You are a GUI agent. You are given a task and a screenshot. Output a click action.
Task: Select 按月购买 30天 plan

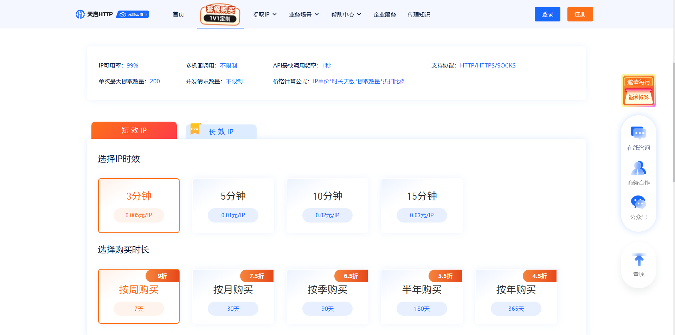click(x=233, y=296)
